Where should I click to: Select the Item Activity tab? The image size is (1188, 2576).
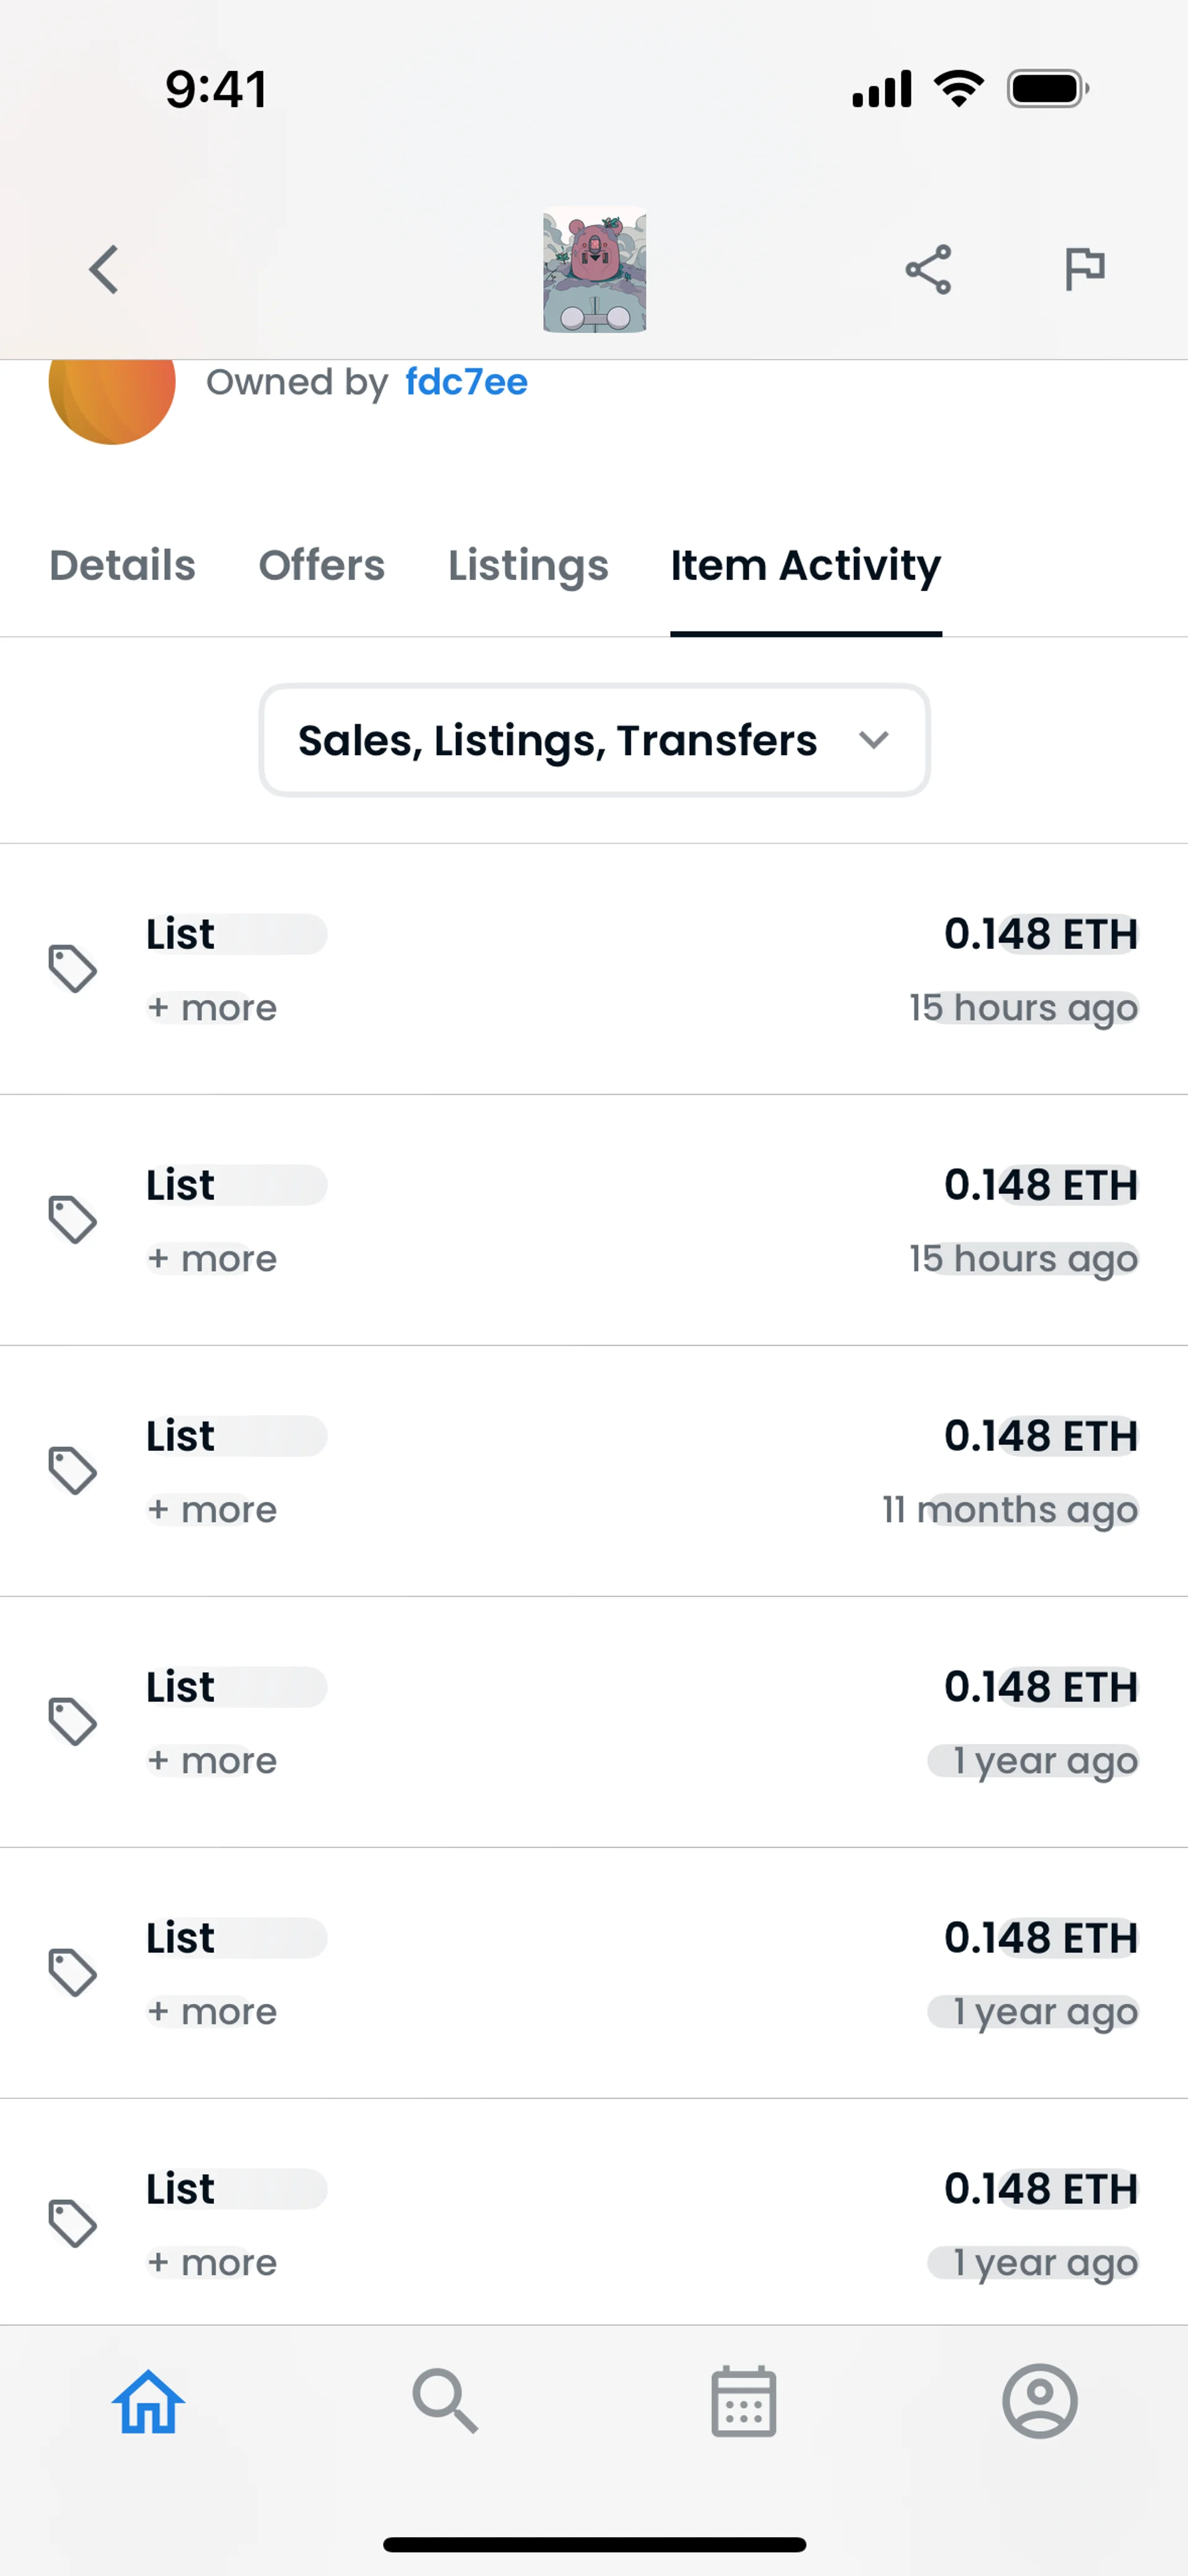pyautogui.click(x=805, y=566)
